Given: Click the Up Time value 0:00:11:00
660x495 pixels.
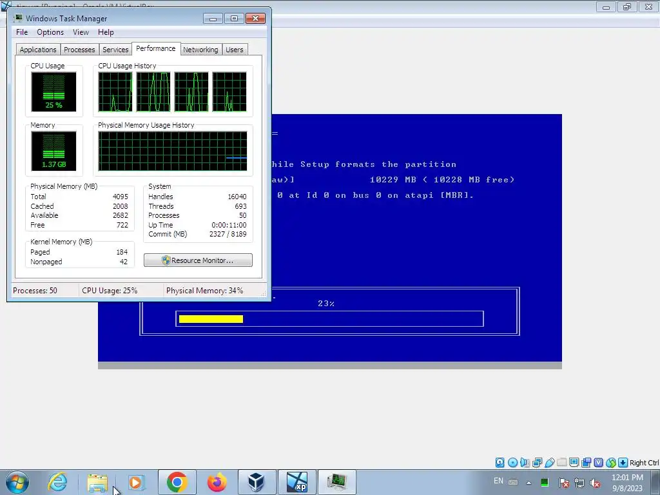Looking at the screenshot, I should click(x=229, y=225).
